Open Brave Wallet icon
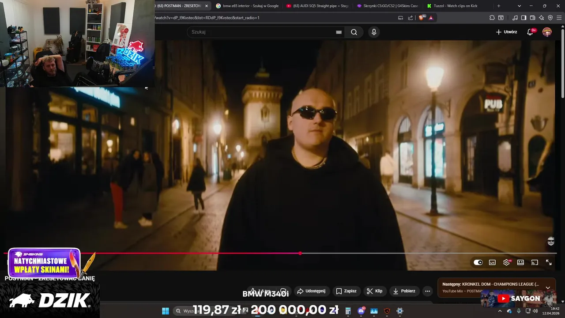The image size is (565, 318). tap(533, 18)
